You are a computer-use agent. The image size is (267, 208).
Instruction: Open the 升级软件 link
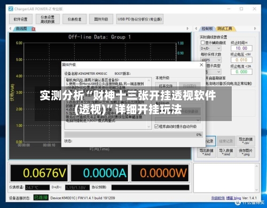tap(218, 198)
